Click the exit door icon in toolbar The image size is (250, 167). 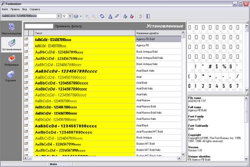click(148, 16)
